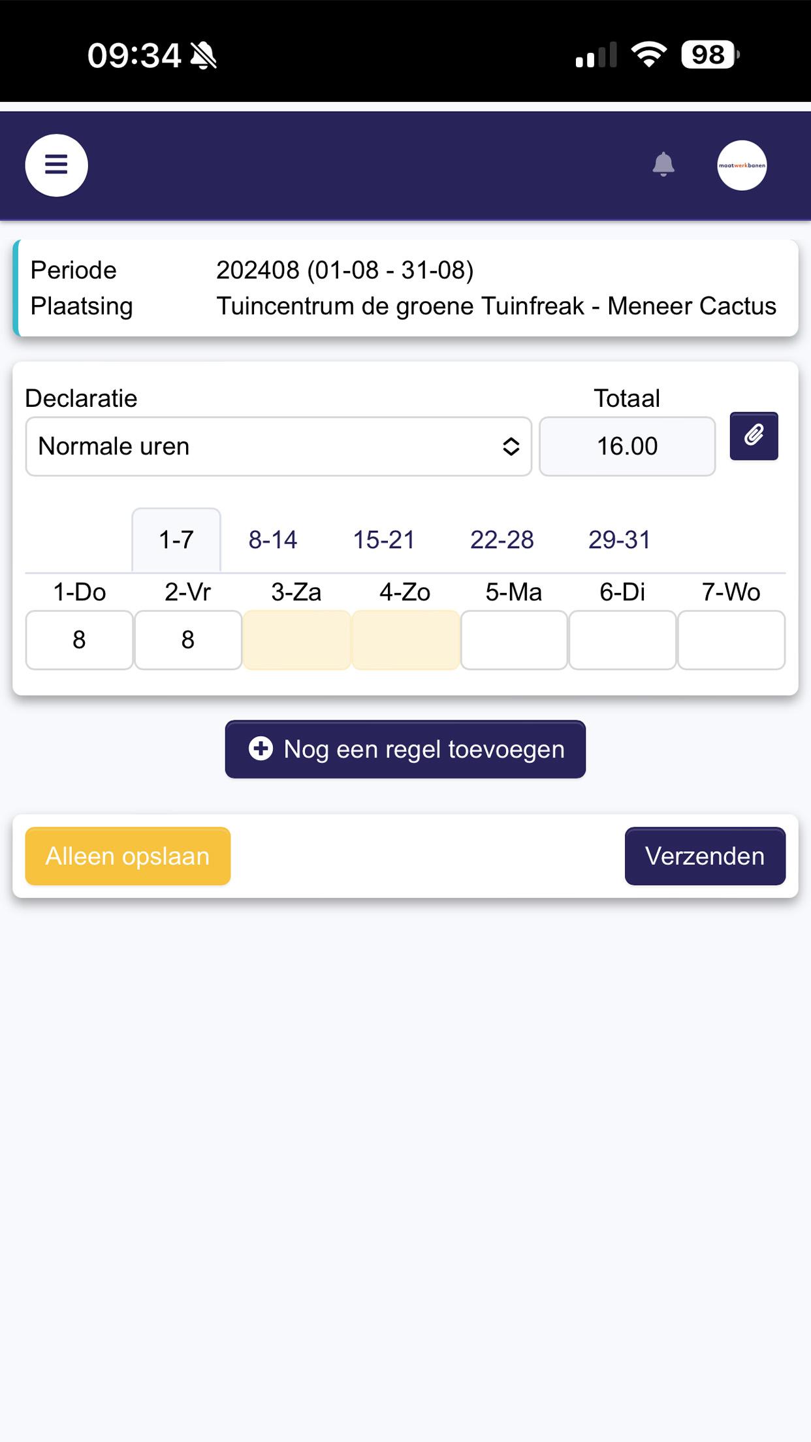811x1442 pixels.
Task: Select the 1-7 week tab
Action: [x=176, y=540]
